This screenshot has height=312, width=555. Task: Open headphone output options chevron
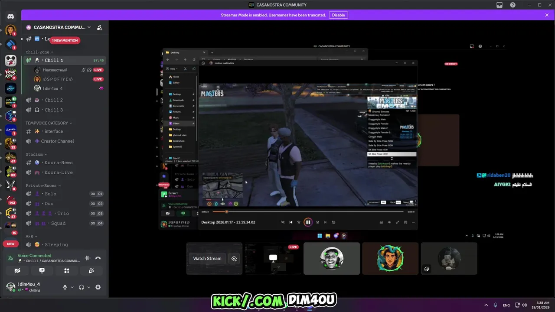pos(88,287)
